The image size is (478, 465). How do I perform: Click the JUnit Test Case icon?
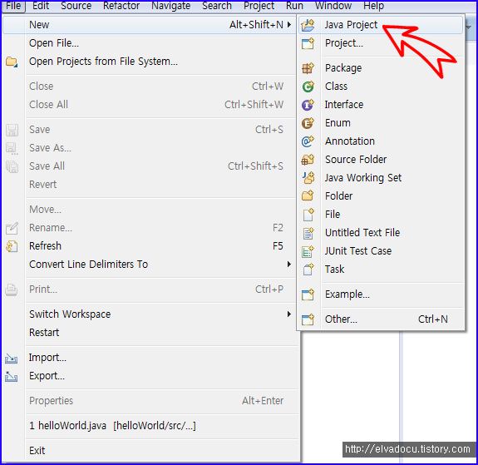308,252
